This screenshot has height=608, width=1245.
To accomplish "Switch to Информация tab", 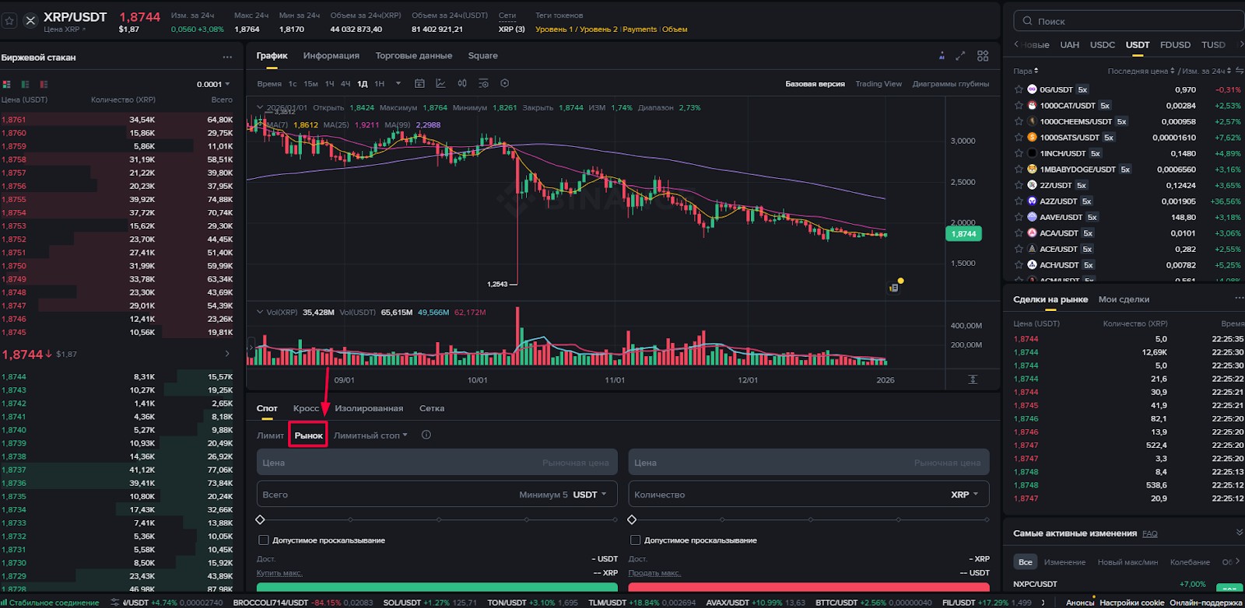I will [331, 56].
